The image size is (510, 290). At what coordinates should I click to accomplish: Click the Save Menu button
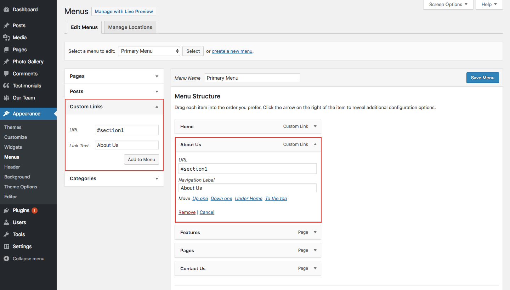pyautogui.click(x=482, y=78)
